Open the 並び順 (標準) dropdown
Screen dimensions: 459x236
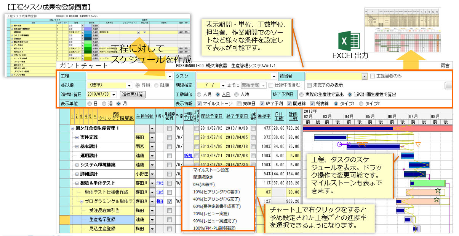(x=128, y=85)
